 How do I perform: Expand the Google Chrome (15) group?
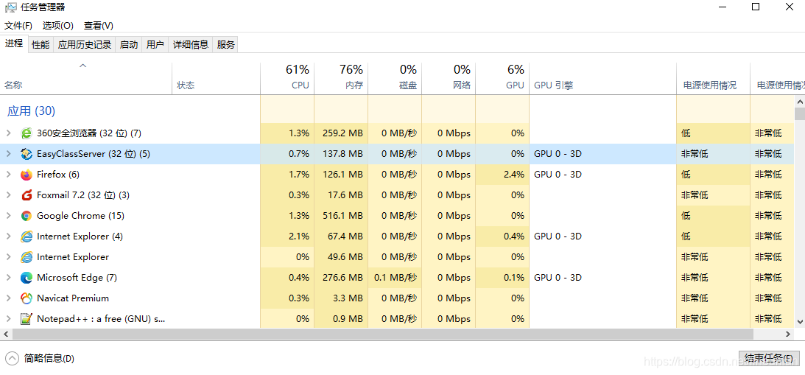8,216
